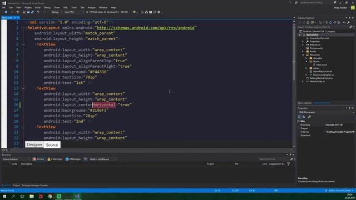This screenshot has width=356, height=200.
Task: Click the Show All Files icon in Solution Explorer
Action: tap(339, 22)
